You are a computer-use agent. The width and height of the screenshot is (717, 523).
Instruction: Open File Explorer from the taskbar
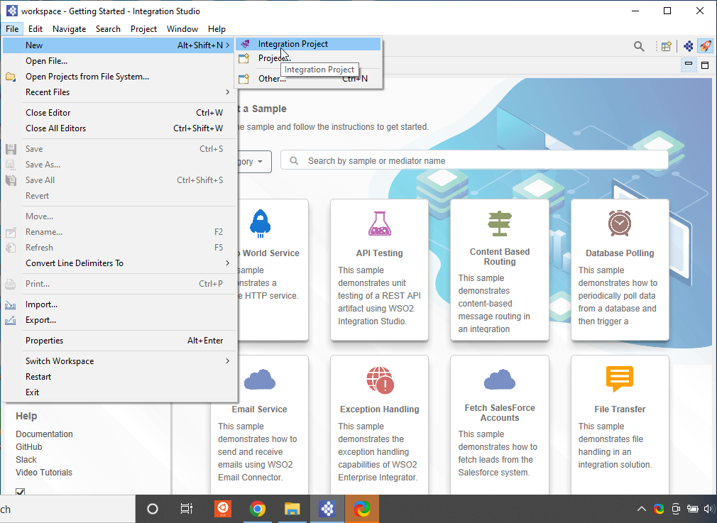coord(292,509)
